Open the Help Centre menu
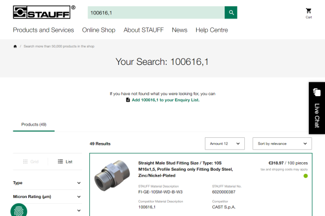This screenshot has height=216, width=325. 212,30
